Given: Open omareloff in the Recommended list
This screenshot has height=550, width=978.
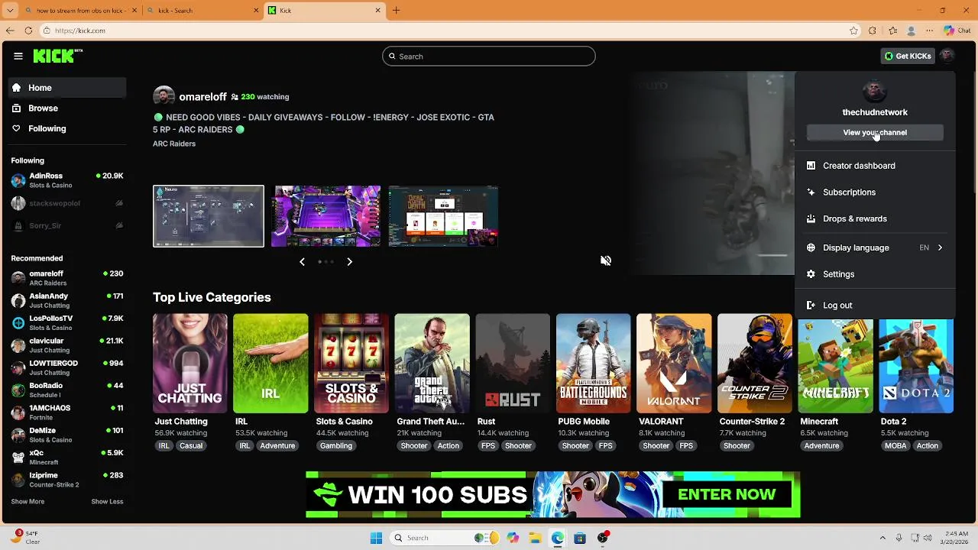Looking at the screenshot, I should (x=67, y=278).
